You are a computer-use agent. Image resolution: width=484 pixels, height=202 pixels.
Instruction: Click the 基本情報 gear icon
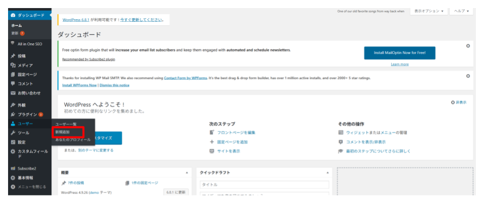click(13, 178)
